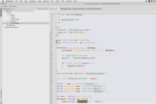Switch to the todo.php editor tab
This screenshot has width=156, height=104.
pyautogui.click(x=54, y=9)
